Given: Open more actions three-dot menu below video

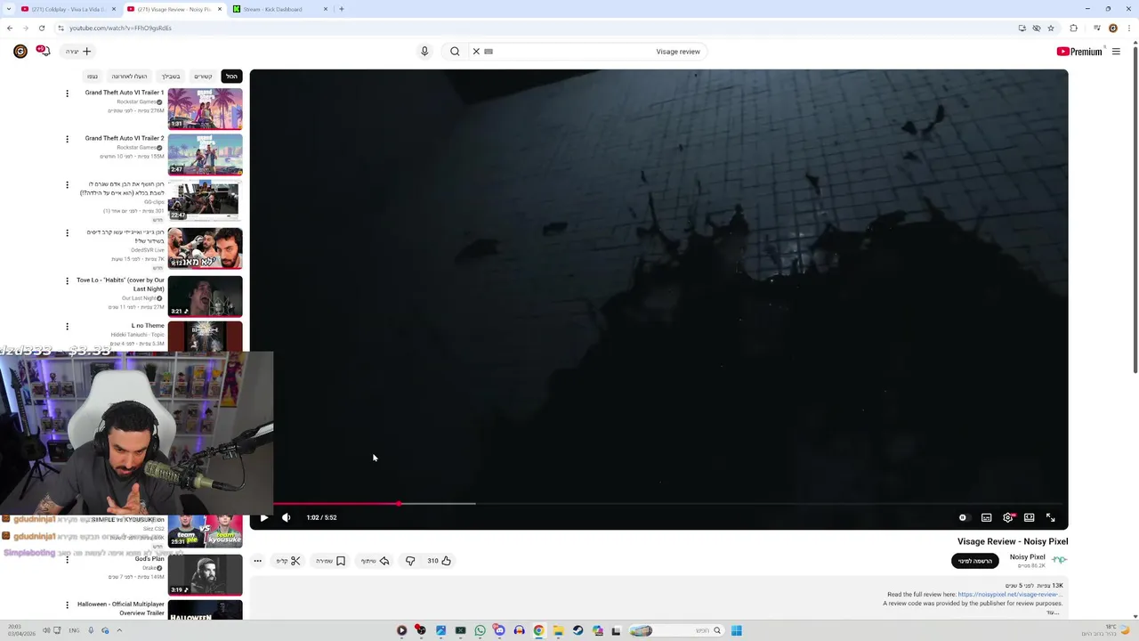Looking at the screenshot, I should (x=257, y=561).
